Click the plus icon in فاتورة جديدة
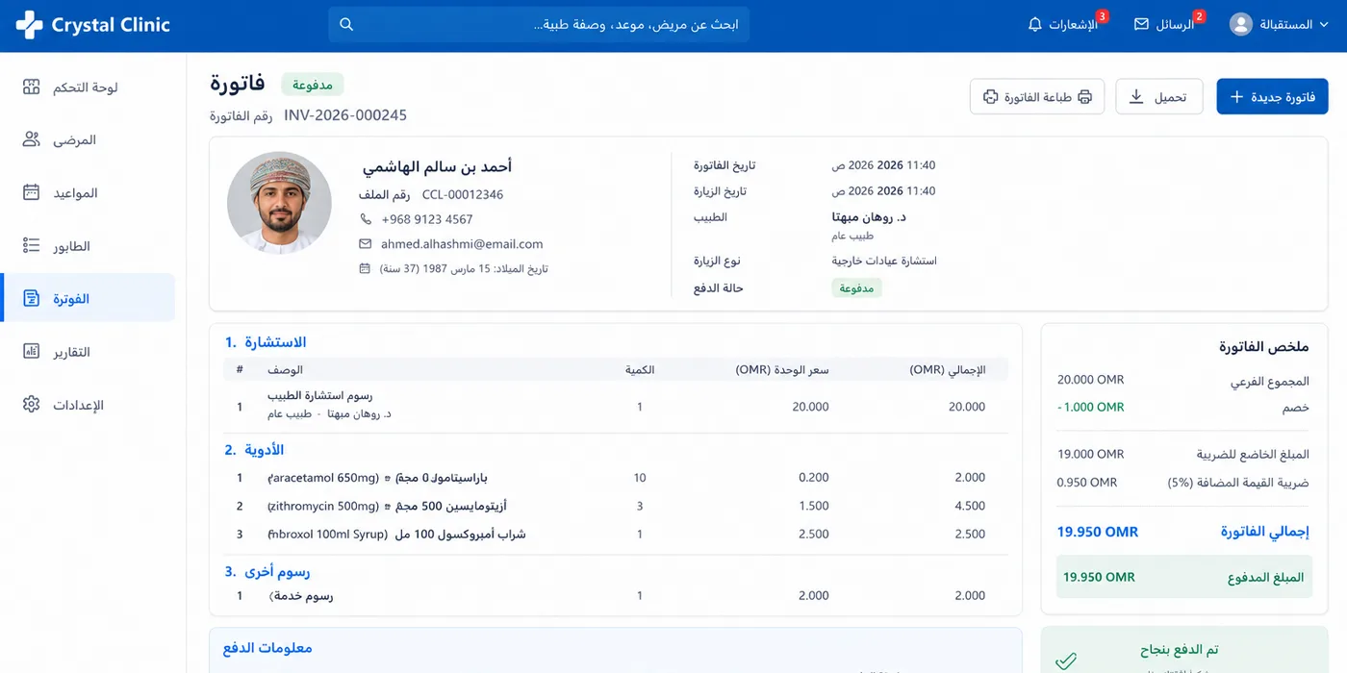Viewport: 1347px width, 673px height. pos(1237,97)
